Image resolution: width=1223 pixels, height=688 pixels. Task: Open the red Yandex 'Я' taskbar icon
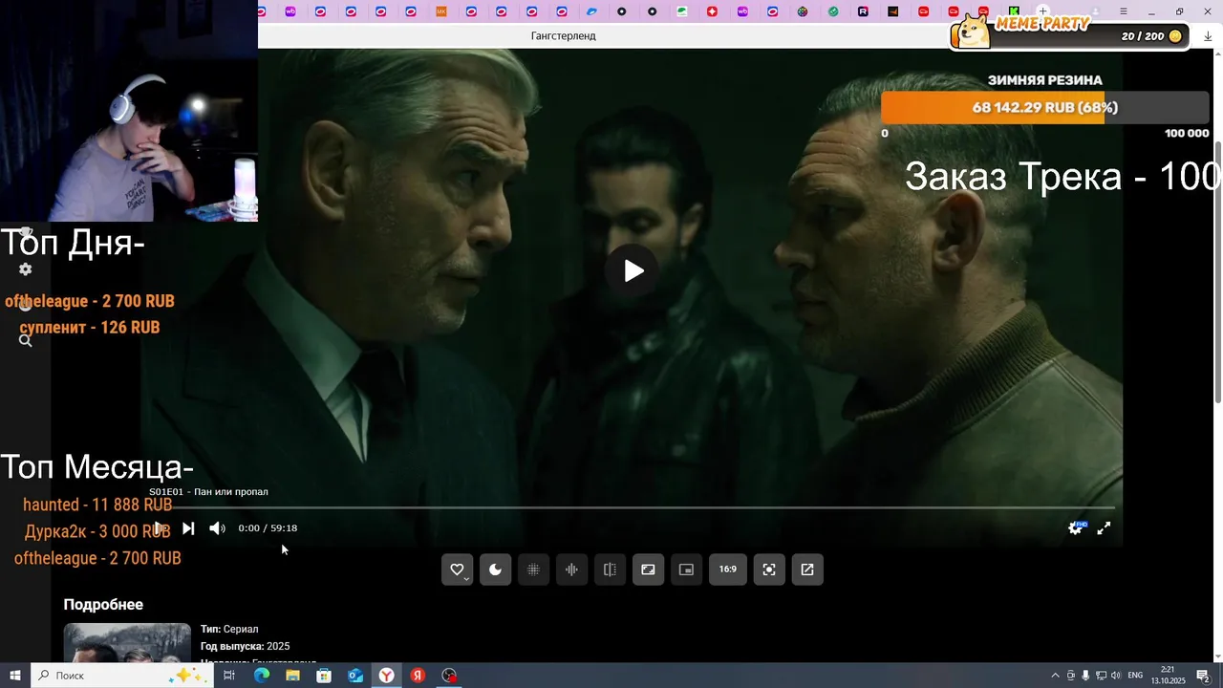click(418, 676)
